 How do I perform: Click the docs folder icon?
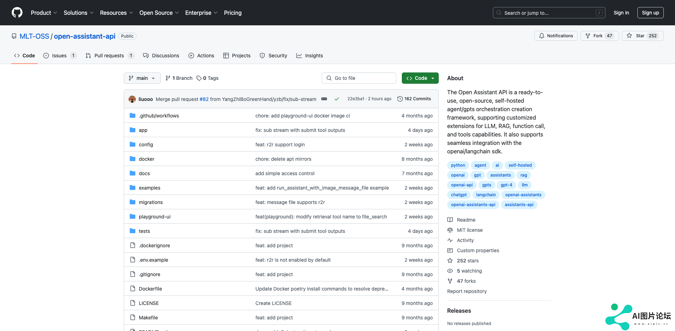click(133, 173)
